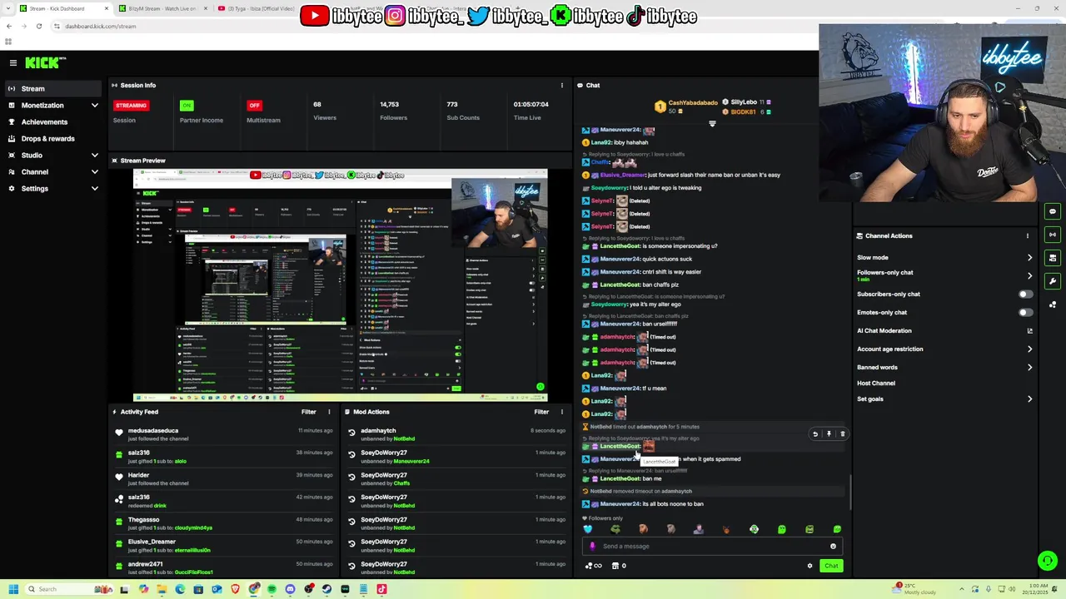Open Account age restriction arrow

coord(1029,349)
